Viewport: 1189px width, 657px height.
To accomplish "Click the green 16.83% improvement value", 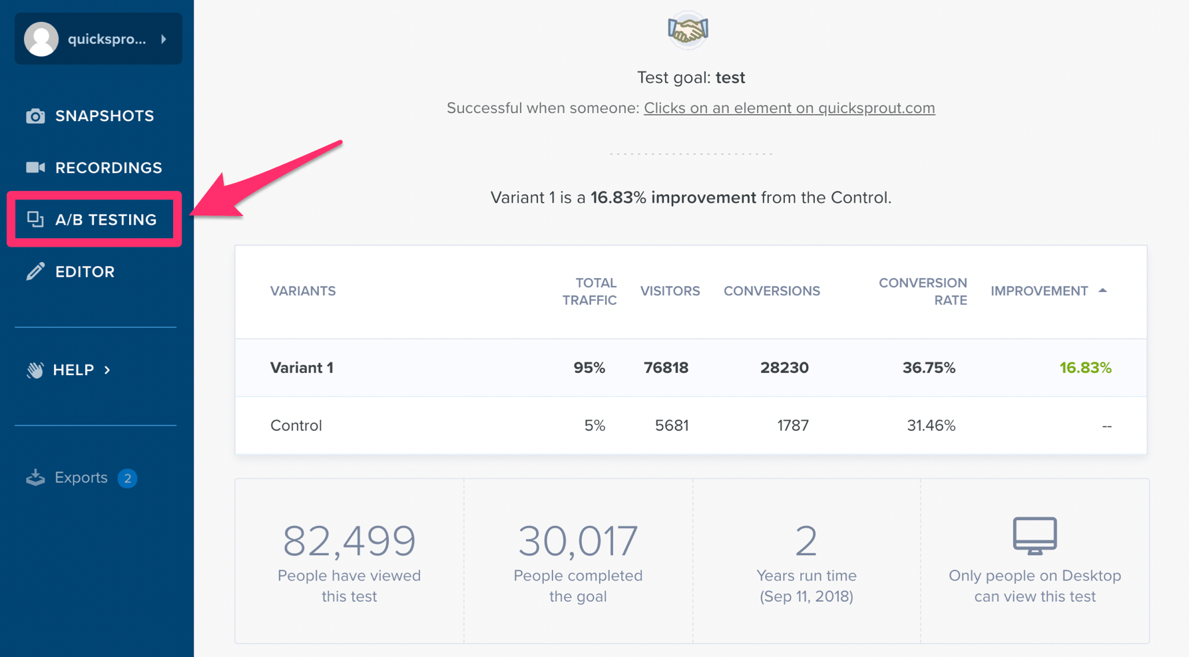I will (1086, 367).
